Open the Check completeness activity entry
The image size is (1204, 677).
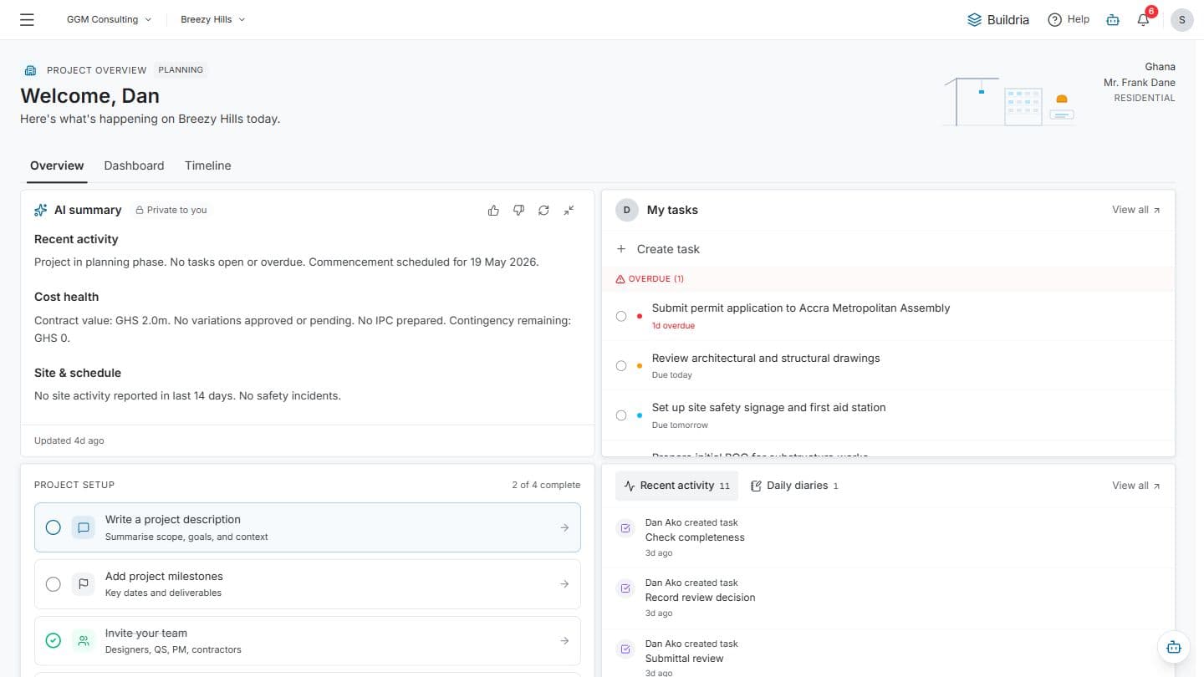tap(888, 537)
